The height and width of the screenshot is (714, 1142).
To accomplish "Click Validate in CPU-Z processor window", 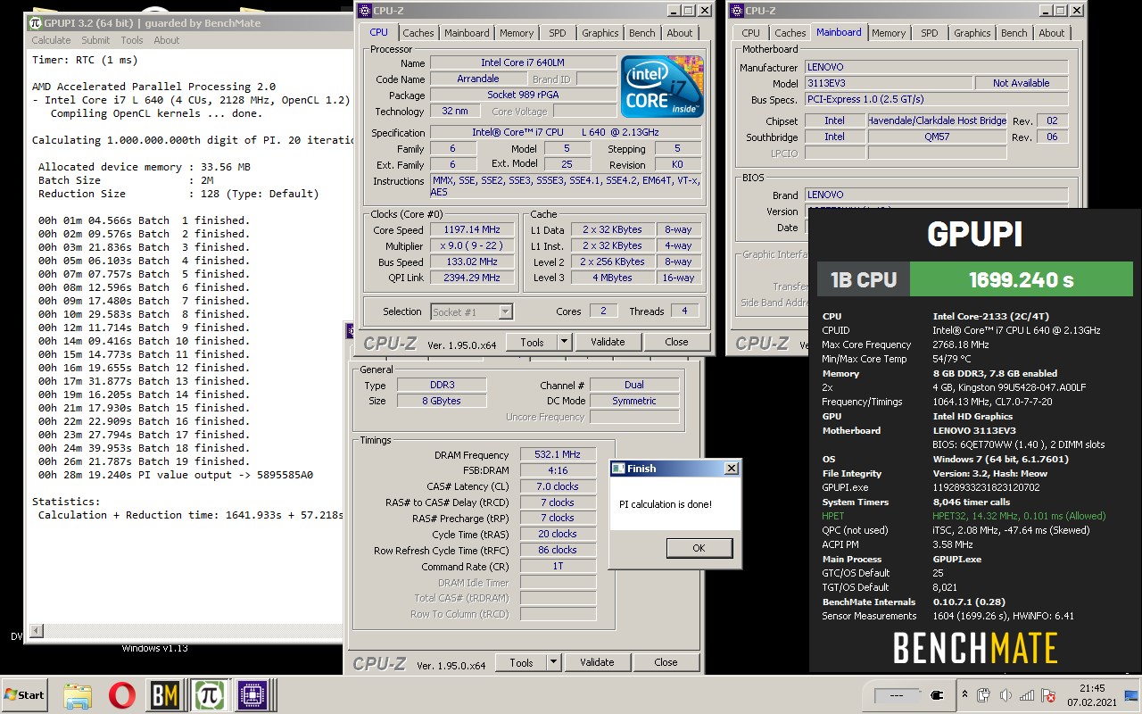I will point(608,342).
